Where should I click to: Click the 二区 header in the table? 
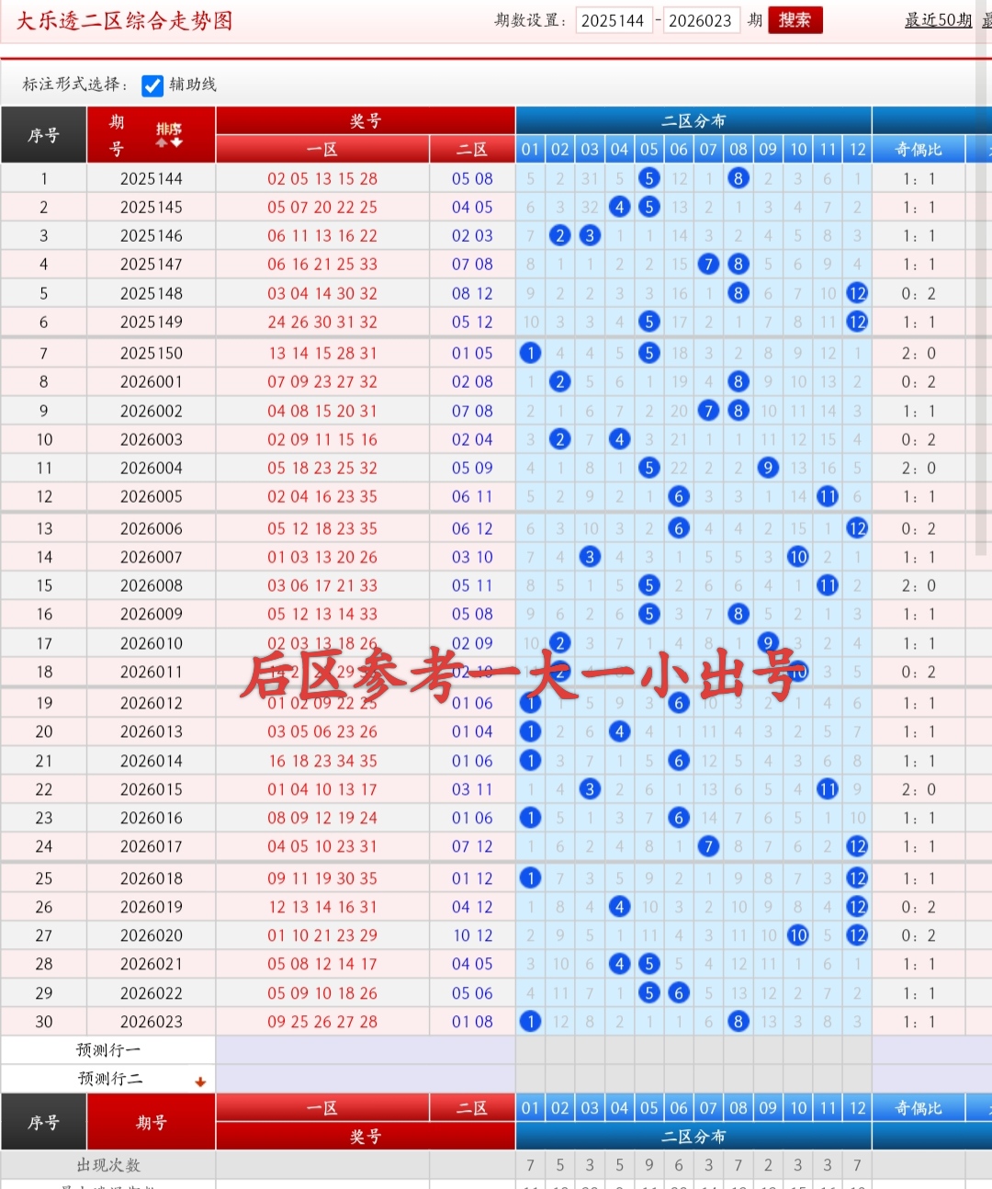pos(471,148)
